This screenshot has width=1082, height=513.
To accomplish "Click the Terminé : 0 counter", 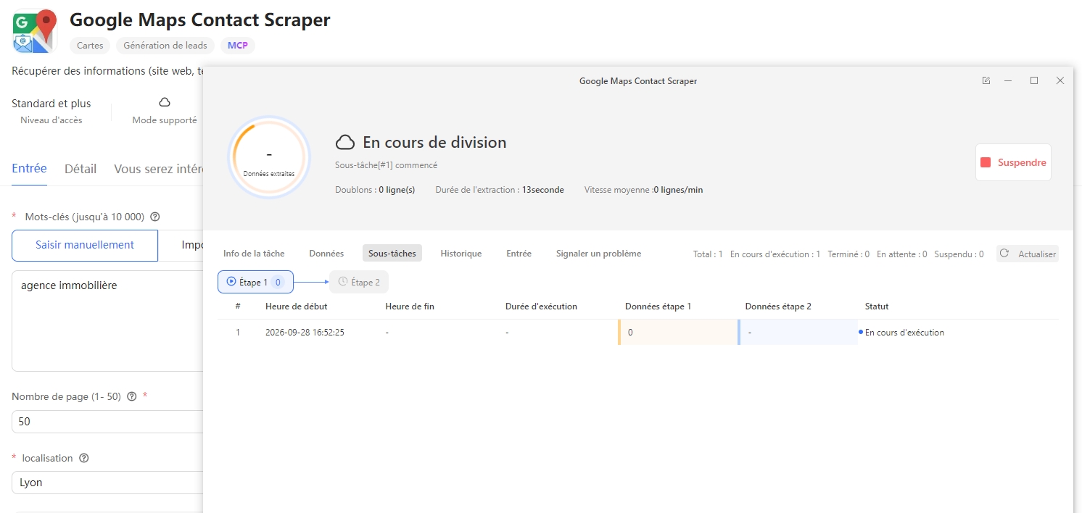I will (848, 254).
